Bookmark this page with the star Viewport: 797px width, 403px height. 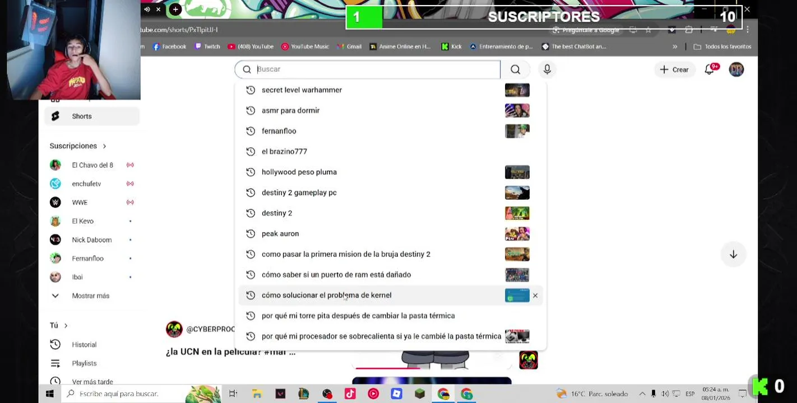(648, 30)
